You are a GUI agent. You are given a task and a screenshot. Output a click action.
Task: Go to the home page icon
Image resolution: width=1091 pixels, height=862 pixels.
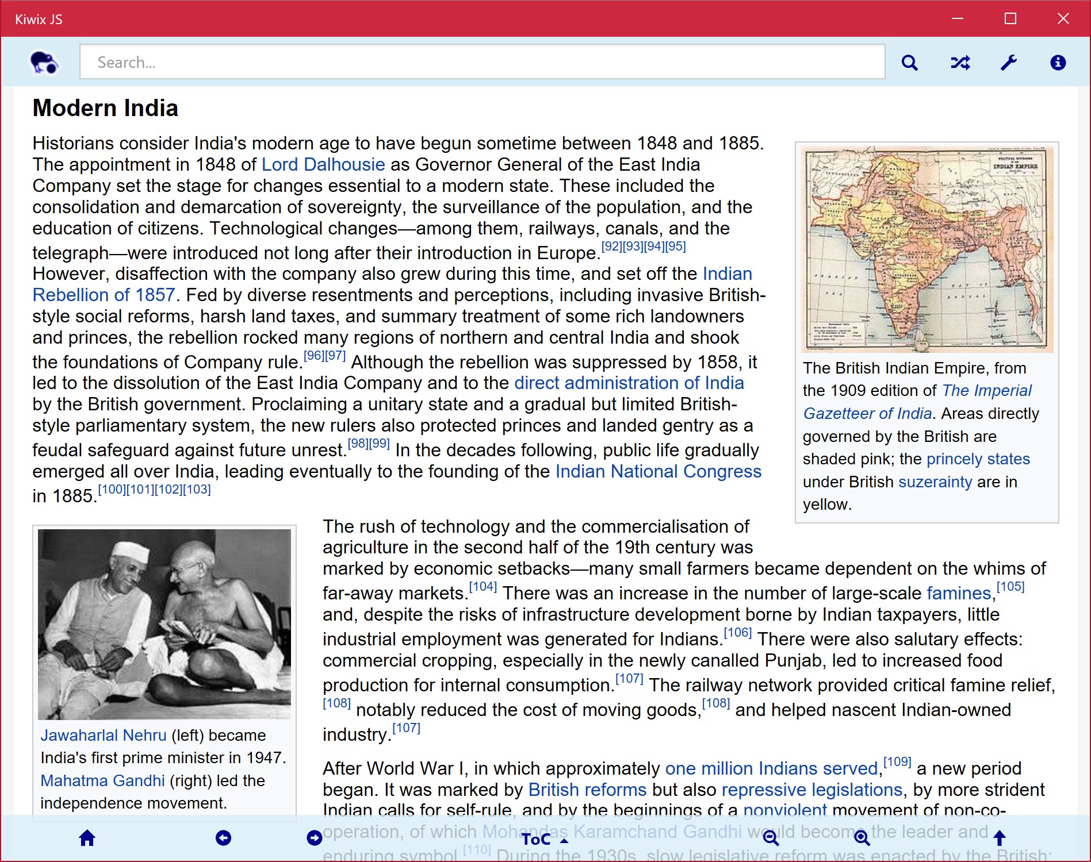87,838
